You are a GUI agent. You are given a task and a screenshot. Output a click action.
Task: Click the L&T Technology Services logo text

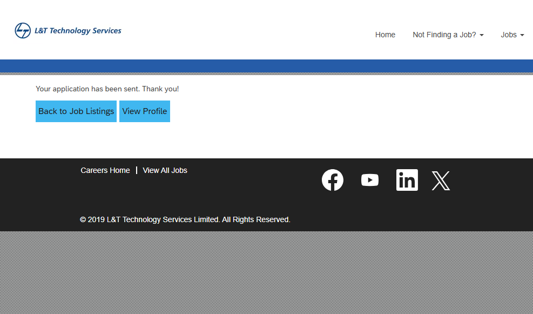point(78,31)
